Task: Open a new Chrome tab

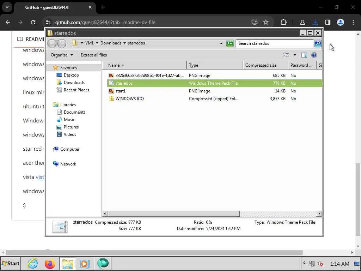Action: [103, 7]
